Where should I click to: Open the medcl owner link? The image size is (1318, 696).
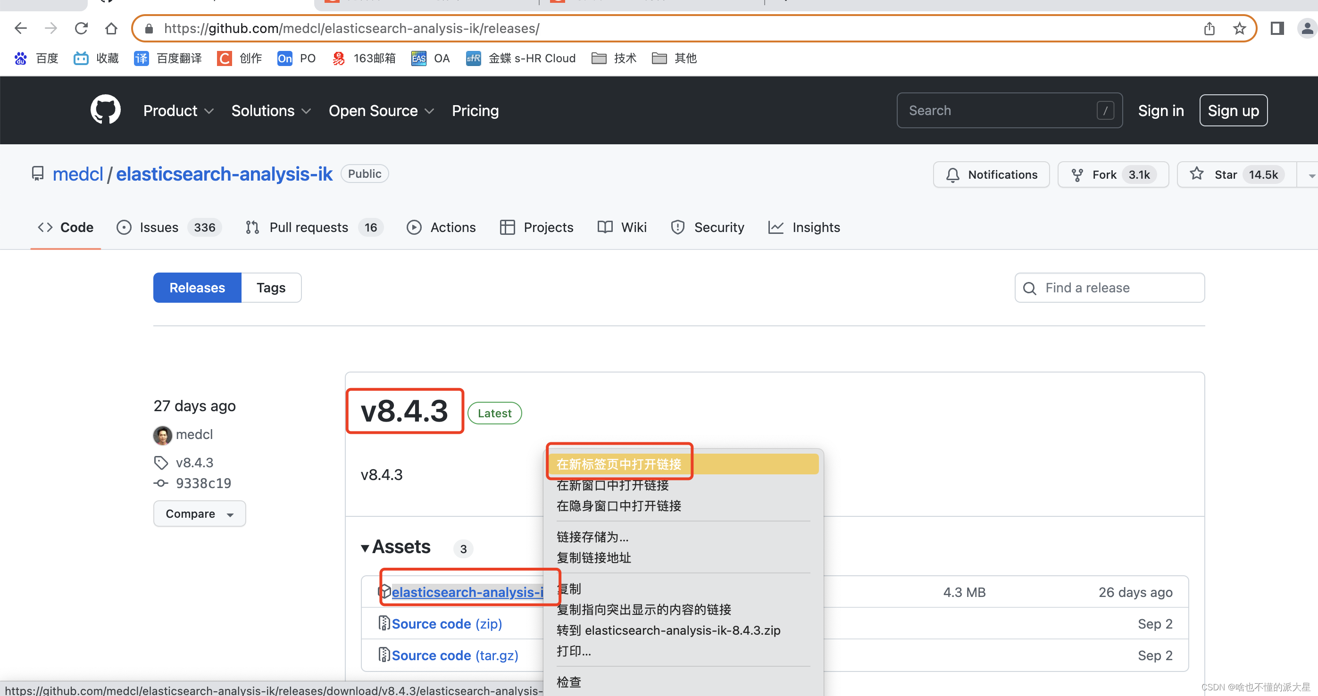78,174
